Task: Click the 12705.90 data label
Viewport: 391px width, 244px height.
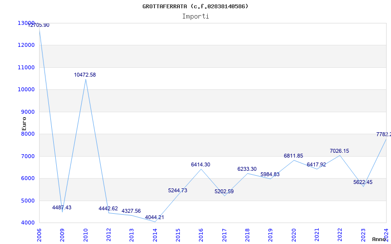Action: click(x=39, y=25)
